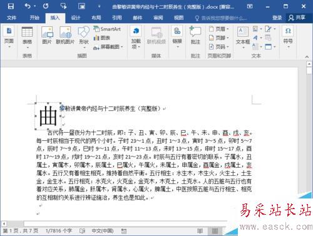Open the 邮件 (Mailings) tab

[138, 18]
